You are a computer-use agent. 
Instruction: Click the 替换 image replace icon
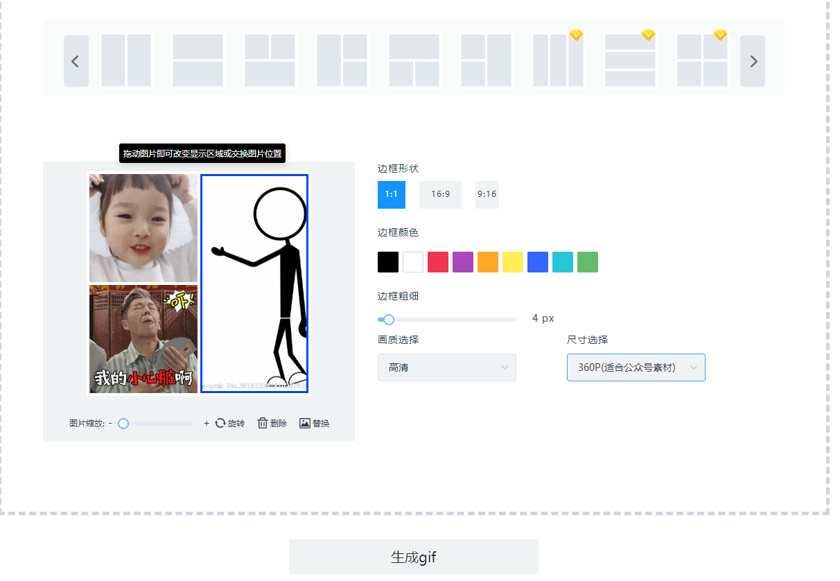click(x=304, y=423)
